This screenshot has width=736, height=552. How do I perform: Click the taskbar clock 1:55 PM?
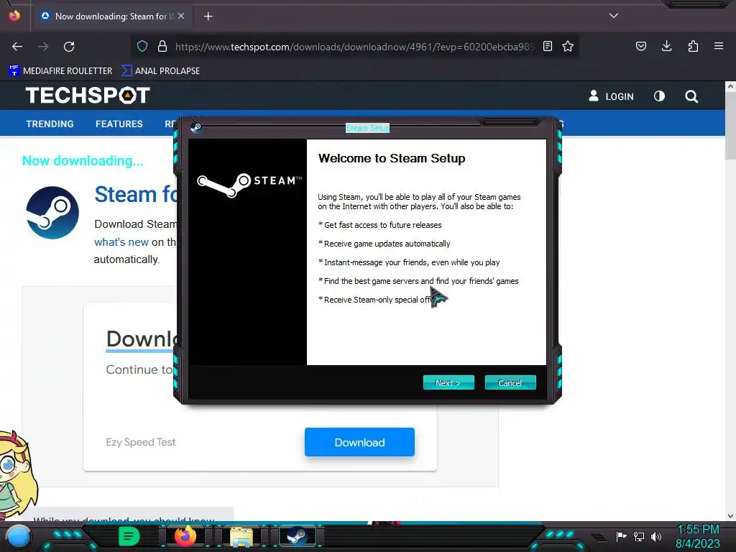tap(698, 530)
